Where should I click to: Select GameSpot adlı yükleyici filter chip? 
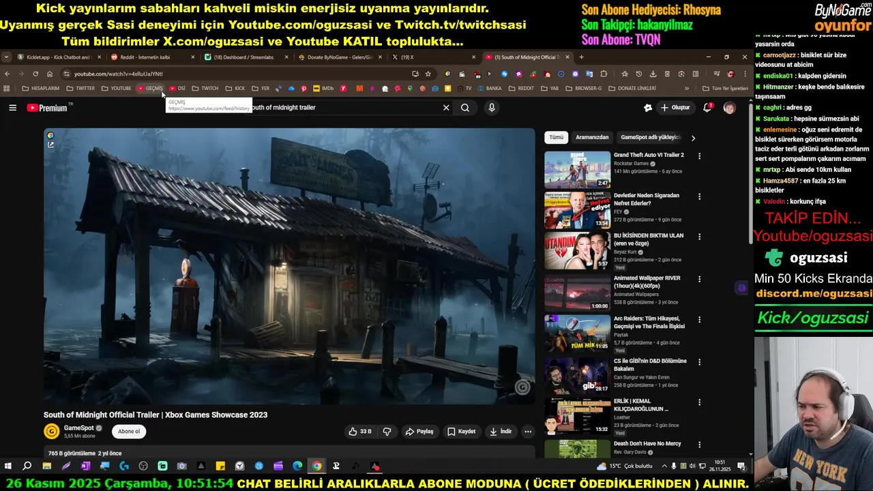(651, 137)
